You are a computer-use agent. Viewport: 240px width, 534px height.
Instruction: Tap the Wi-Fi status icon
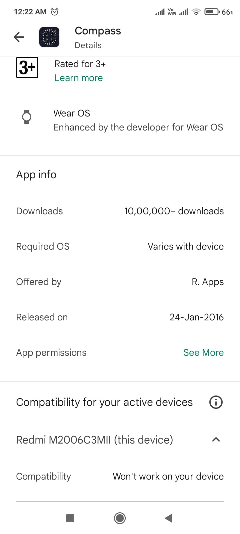[x=196, y=12]
